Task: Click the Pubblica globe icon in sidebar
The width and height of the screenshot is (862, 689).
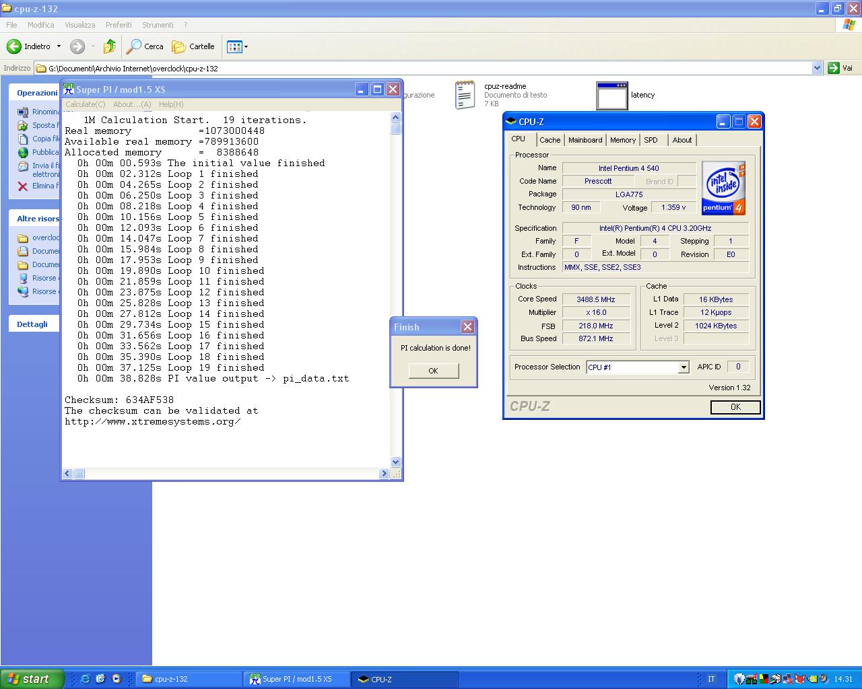Action: (23, 152)
